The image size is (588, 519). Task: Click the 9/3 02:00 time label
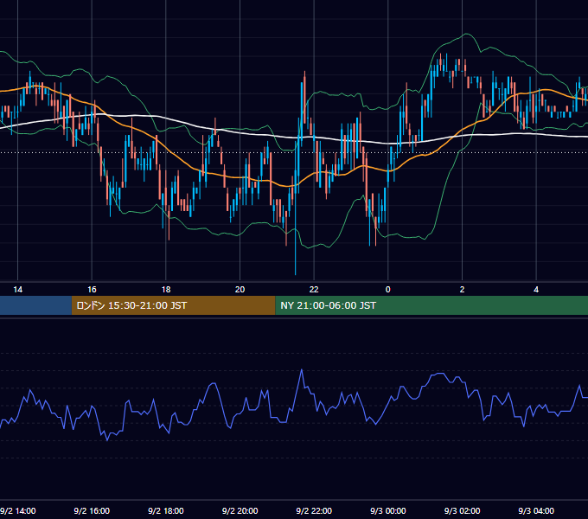(462, 510)
